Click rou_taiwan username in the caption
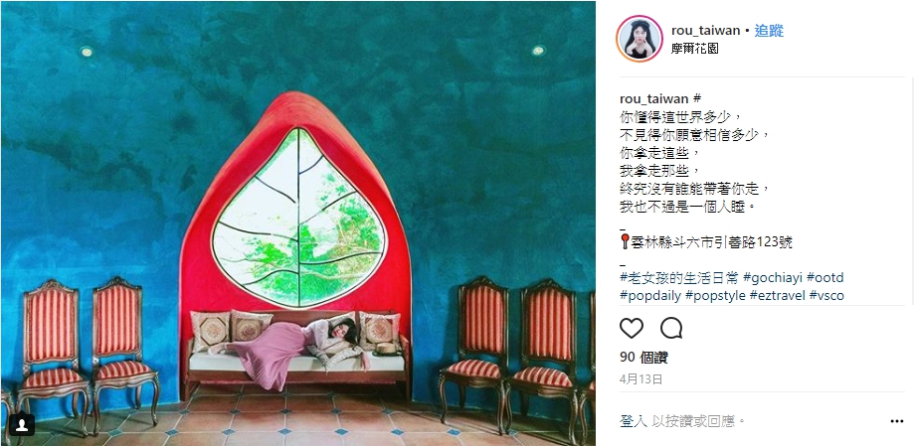The height and width of the screenshot is (446, 914). click(x=654, y=99)
